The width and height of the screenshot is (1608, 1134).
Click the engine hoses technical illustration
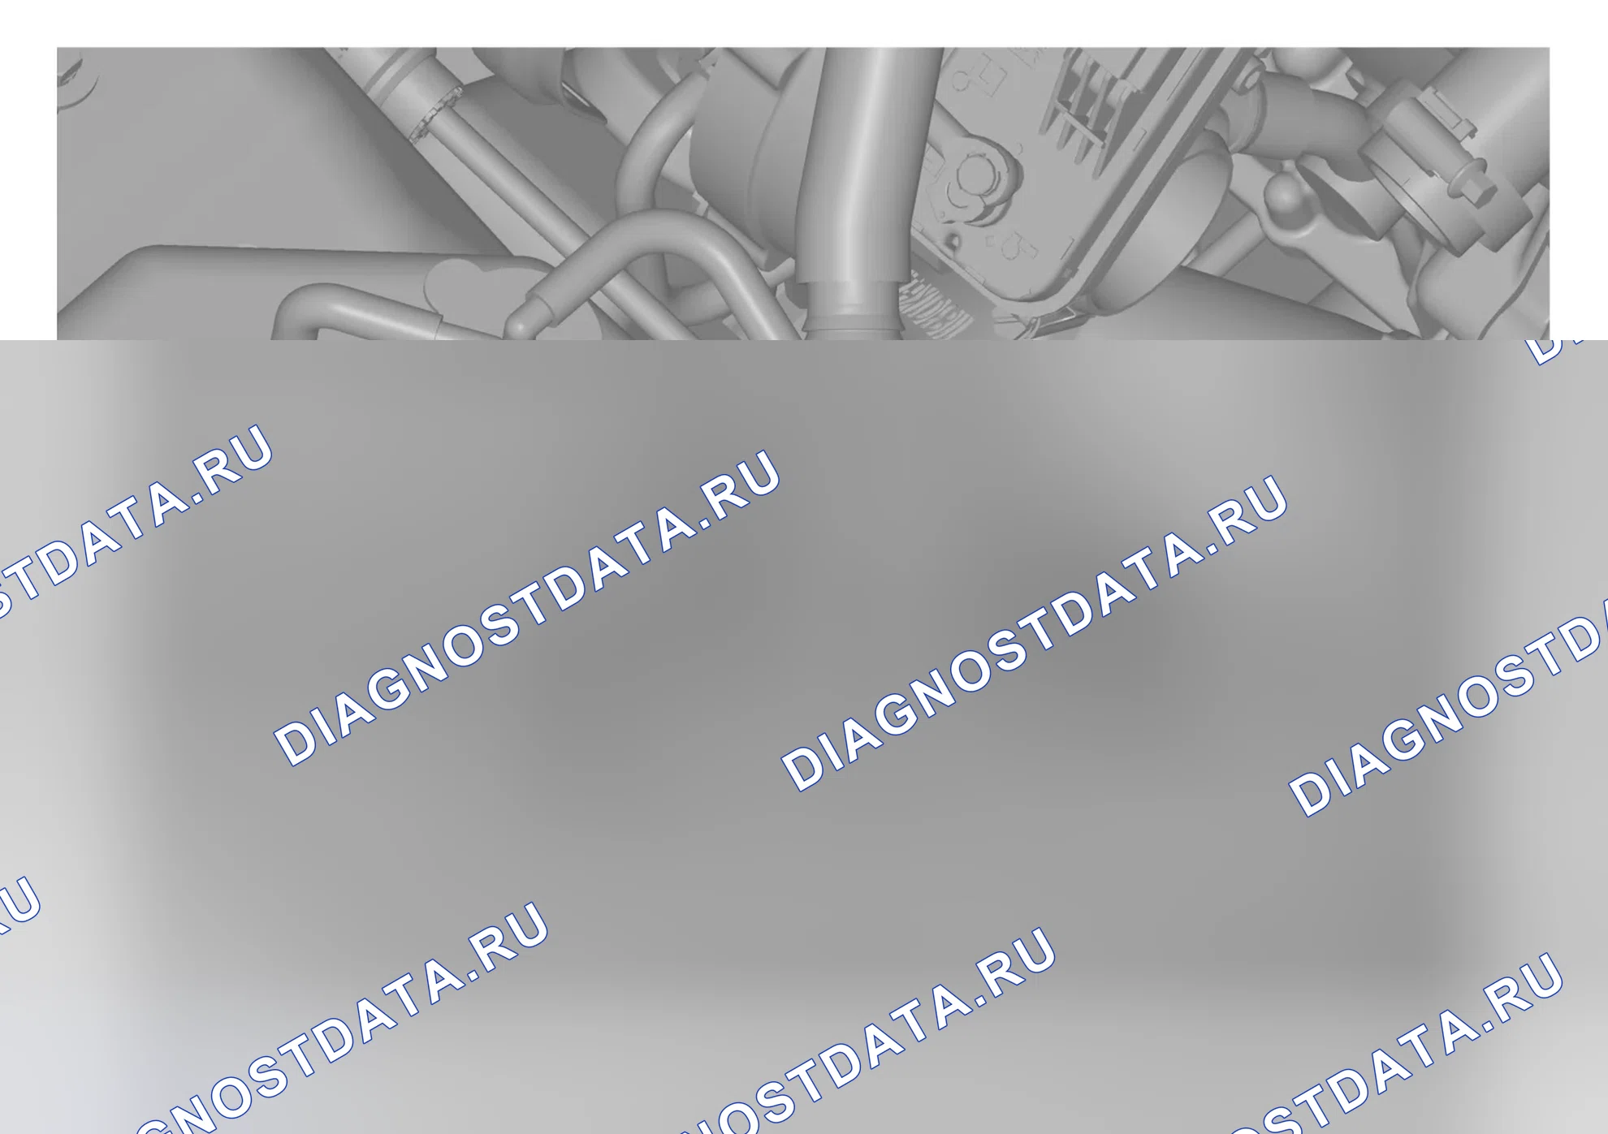[x=802, y=193]
